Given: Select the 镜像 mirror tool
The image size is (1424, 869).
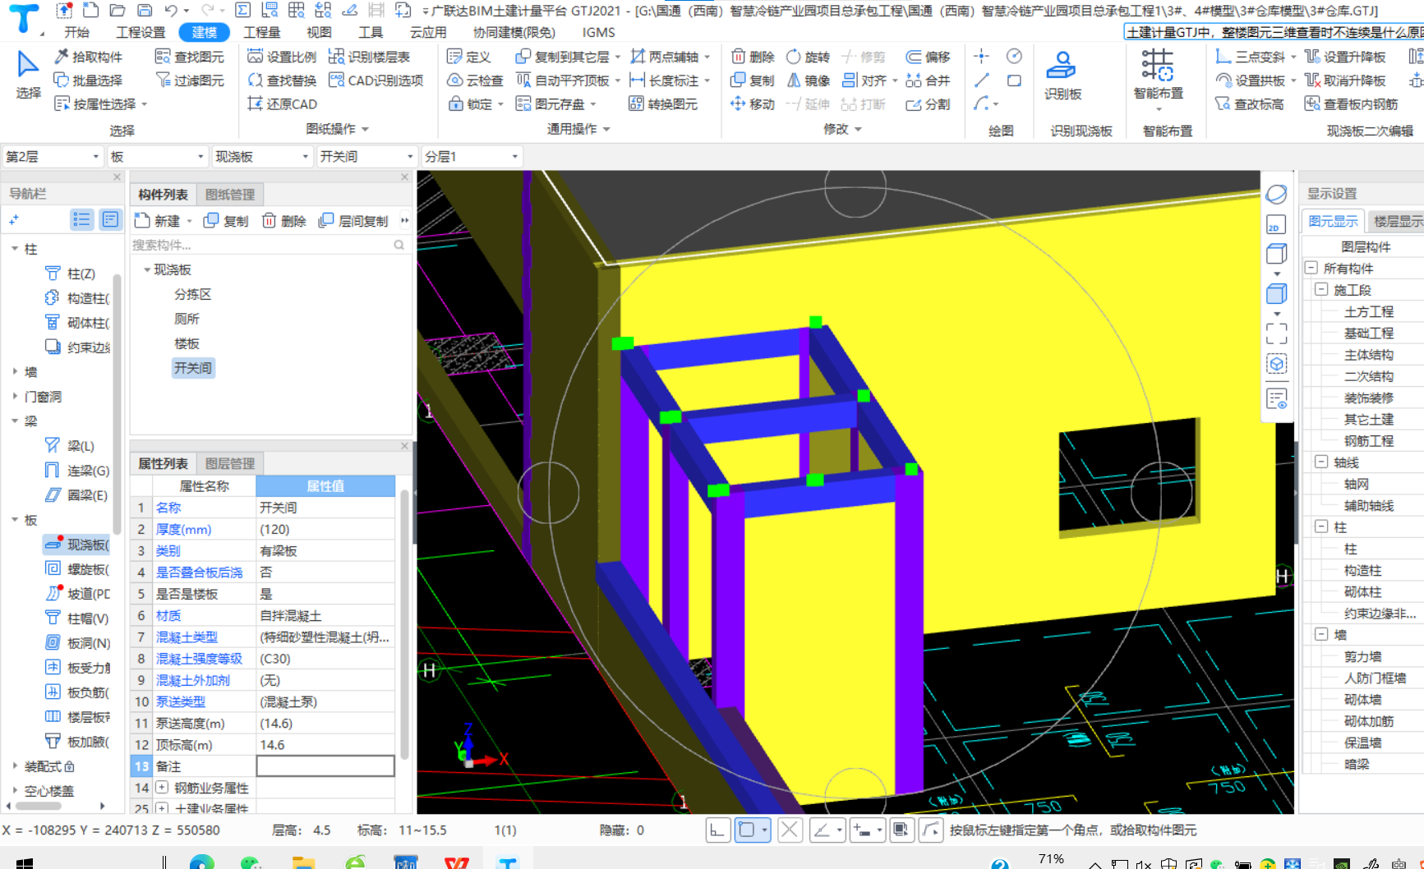Looking at the screenshot, I should coord(809,80).
